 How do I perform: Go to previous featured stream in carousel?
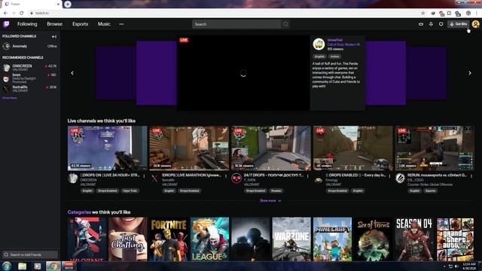pyautogui.click(x=72, y=73)
